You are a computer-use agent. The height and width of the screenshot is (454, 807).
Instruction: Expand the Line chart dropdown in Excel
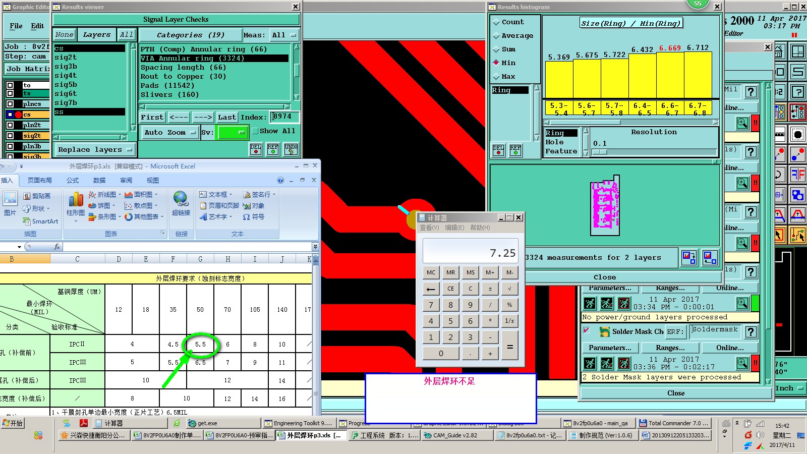120,195
